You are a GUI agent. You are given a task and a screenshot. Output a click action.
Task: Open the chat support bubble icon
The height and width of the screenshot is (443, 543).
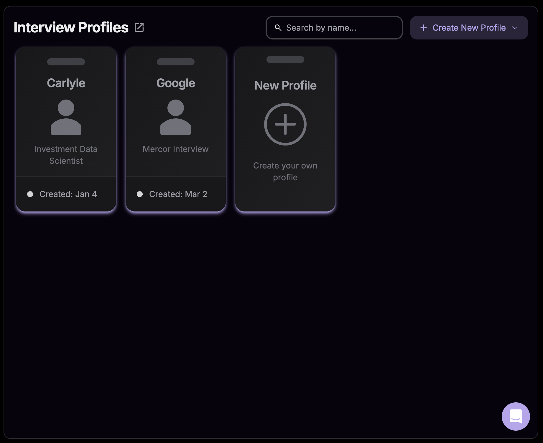click(516, 416)
